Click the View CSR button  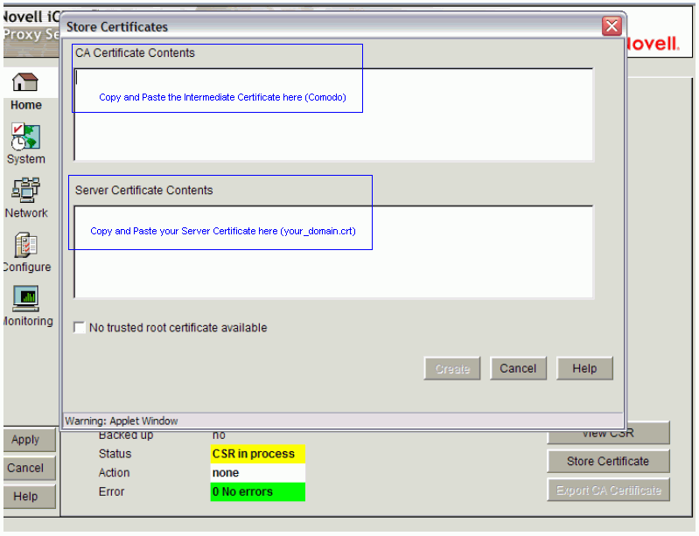coord(608,435)
